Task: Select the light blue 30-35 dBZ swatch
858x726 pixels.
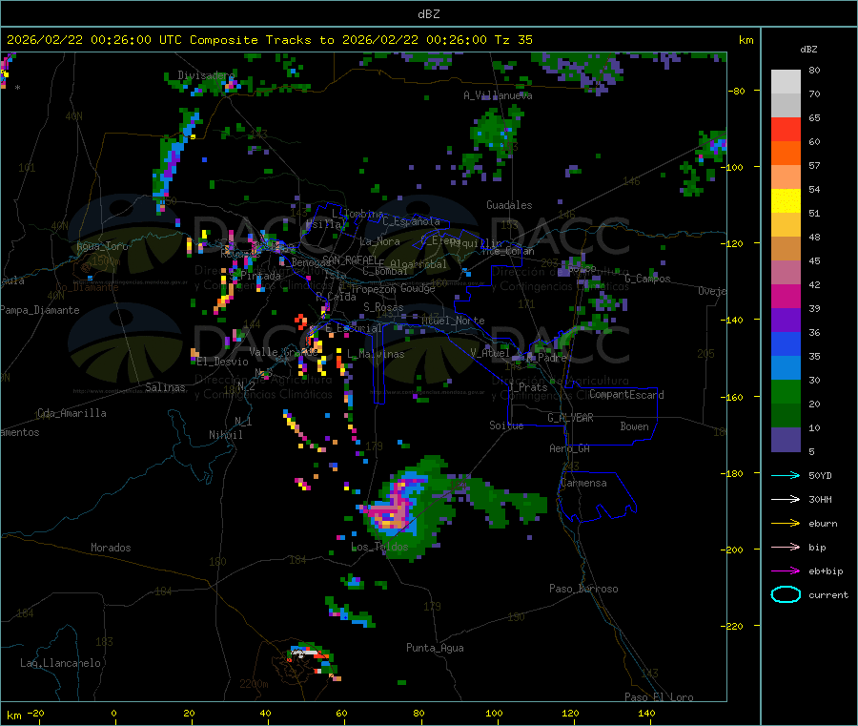Action: click(786, 368)
